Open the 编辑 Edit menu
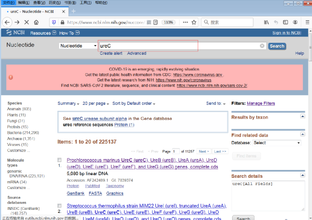The image size is (312, 220). click(24, 3)
